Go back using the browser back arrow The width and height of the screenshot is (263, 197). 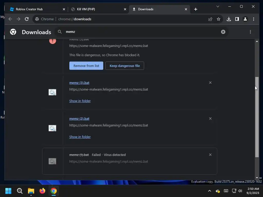pos(10,19)
